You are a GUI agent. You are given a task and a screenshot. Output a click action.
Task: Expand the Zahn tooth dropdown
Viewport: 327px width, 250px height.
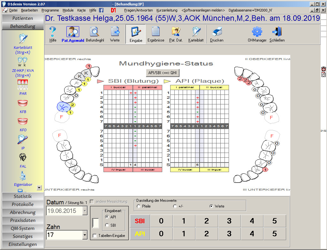tap(85, 235)
